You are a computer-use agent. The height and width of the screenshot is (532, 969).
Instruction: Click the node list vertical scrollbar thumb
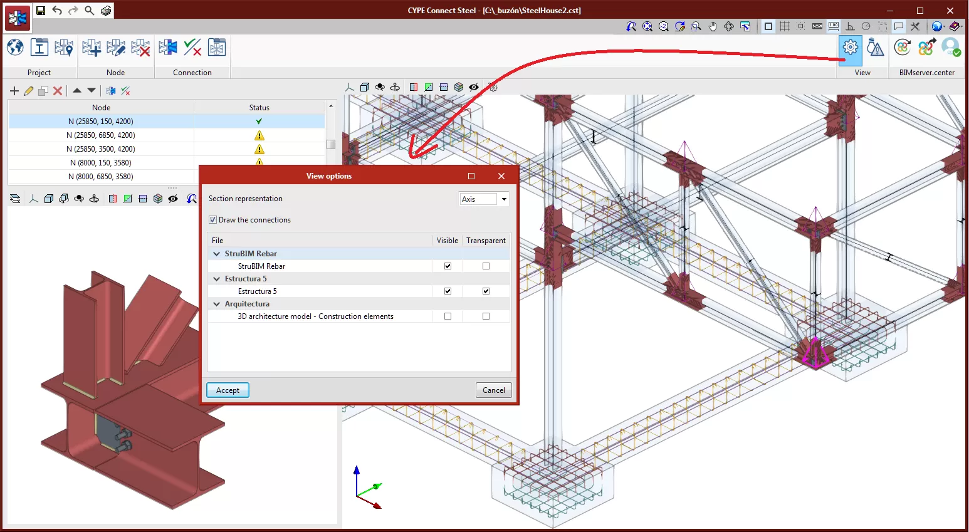(331, 144)
